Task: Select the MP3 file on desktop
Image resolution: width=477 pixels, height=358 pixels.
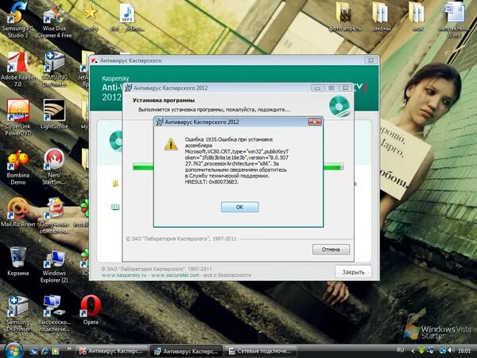Action: [127, 18]
